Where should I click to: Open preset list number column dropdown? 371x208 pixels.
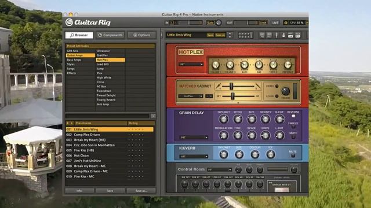(x=70, y=123)
